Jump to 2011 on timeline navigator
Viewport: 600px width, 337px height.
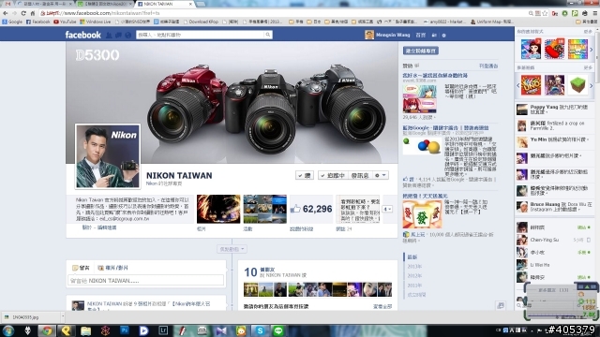[414, 286]
